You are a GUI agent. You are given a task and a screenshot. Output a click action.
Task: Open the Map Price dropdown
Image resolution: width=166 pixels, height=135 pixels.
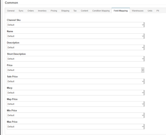coord(76,104)
